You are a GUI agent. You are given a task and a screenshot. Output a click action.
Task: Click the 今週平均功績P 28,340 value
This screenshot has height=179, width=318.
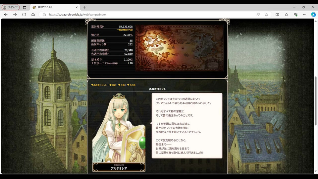tap(129, 50)
